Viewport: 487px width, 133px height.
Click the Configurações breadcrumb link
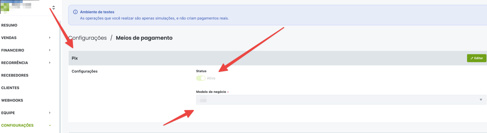[87, 38]
